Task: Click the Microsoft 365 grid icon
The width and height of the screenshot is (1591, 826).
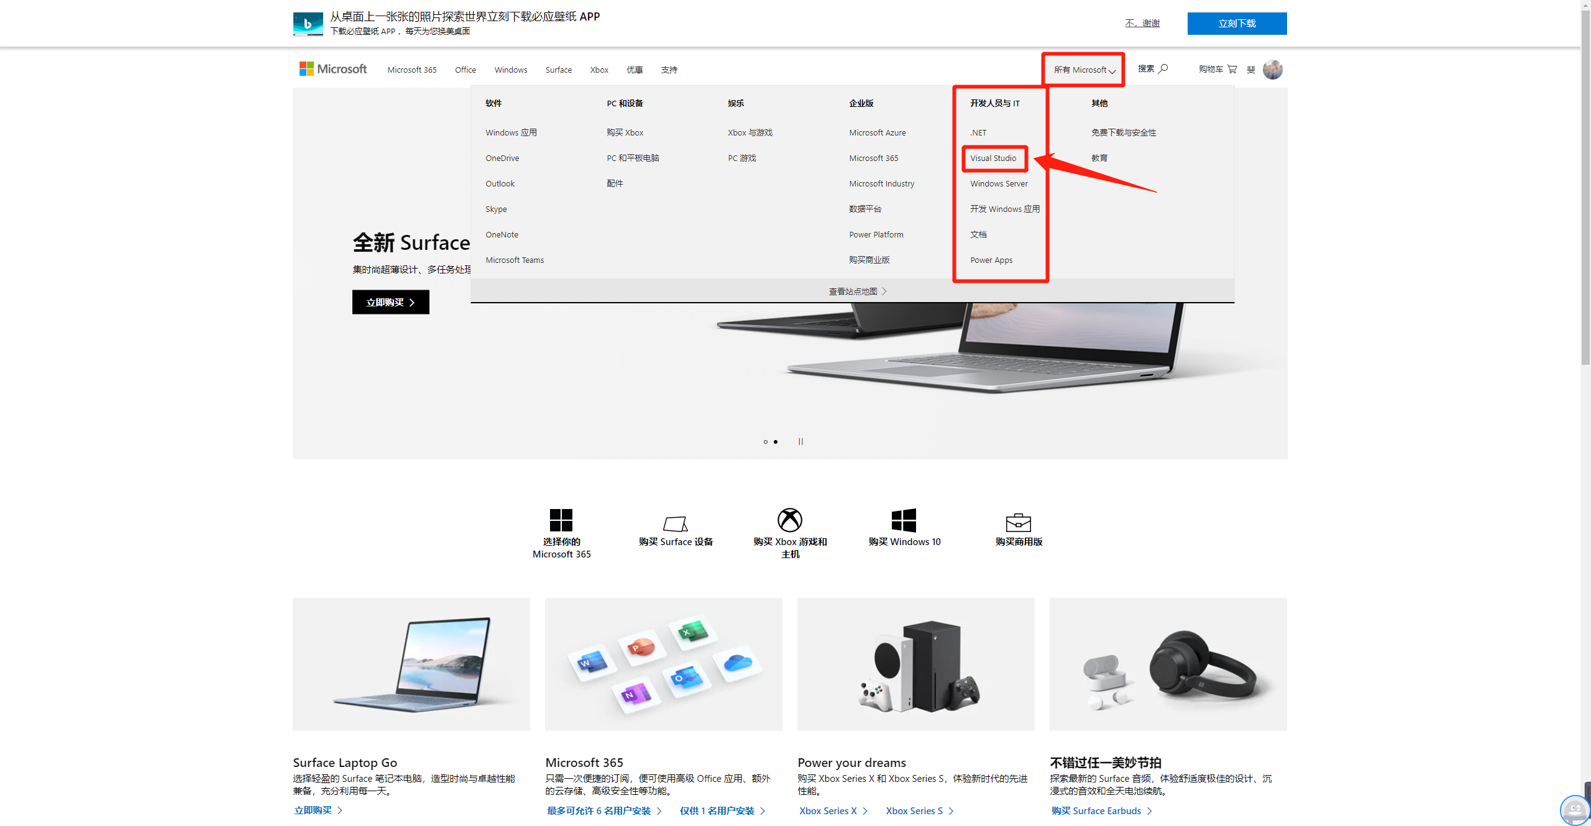Action: click(561, 520)
